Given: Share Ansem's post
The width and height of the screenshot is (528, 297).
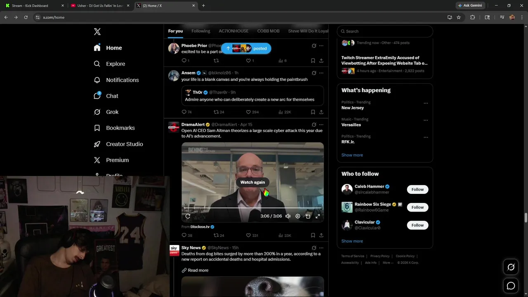Looking at the screenshot, I should pyautogui.click(x=321, y=112).
